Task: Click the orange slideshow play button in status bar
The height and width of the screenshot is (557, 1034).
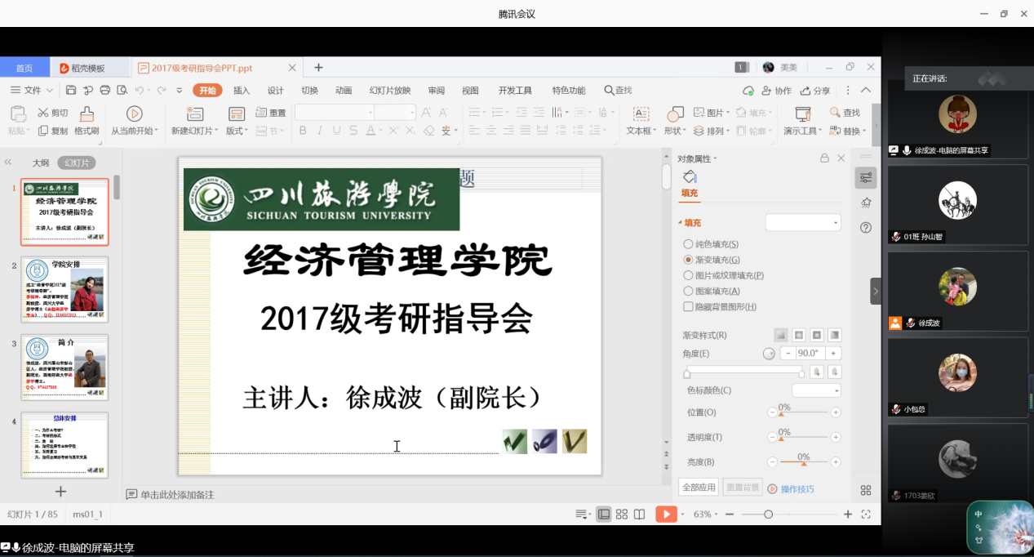Action: (667, 514)
